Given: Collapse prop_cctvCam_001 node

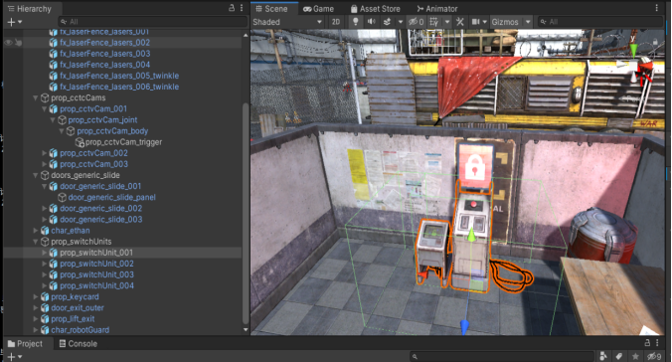Looking at the screenshot, I should (44, 109).
